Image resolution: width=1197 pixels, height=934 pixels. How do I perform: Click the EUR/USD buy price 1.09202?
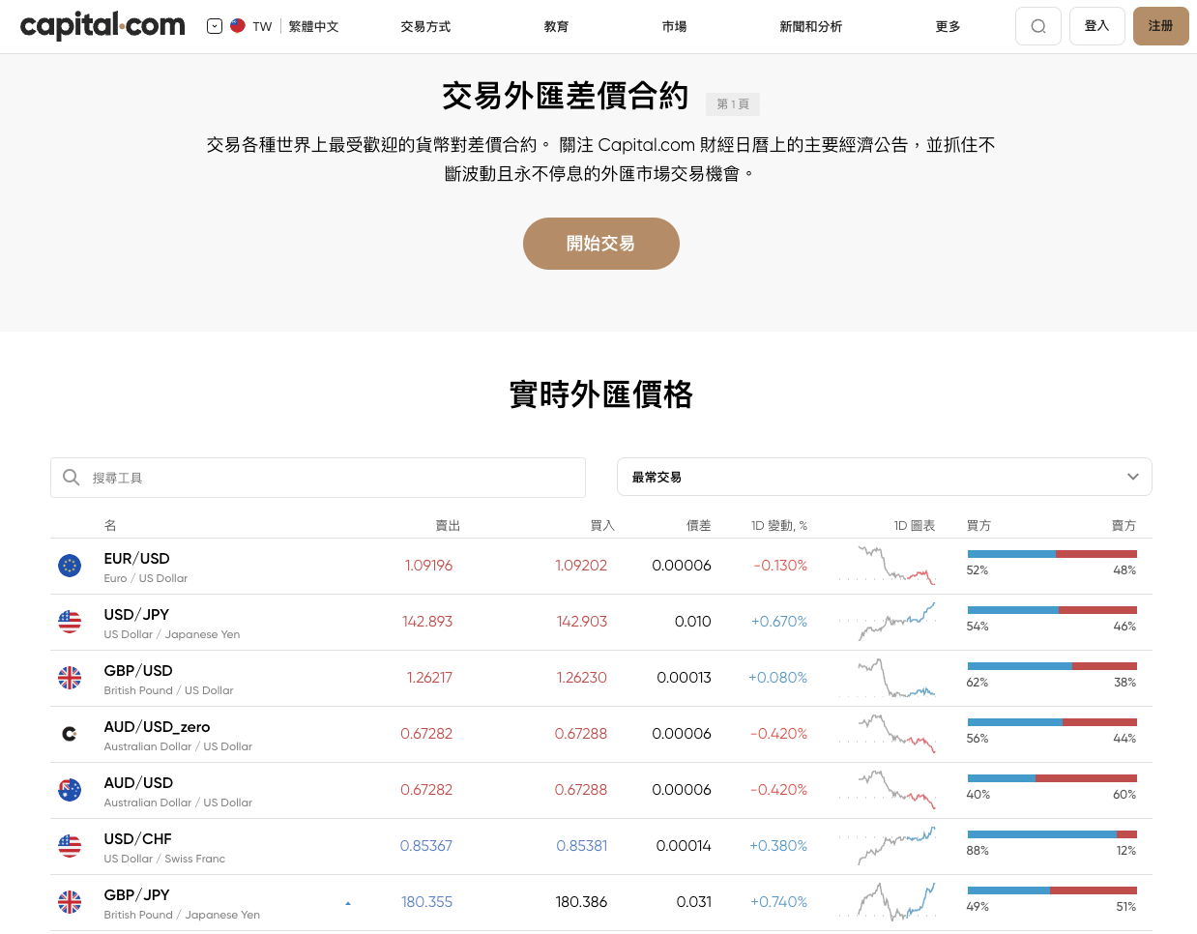click(x=581, y=566)
